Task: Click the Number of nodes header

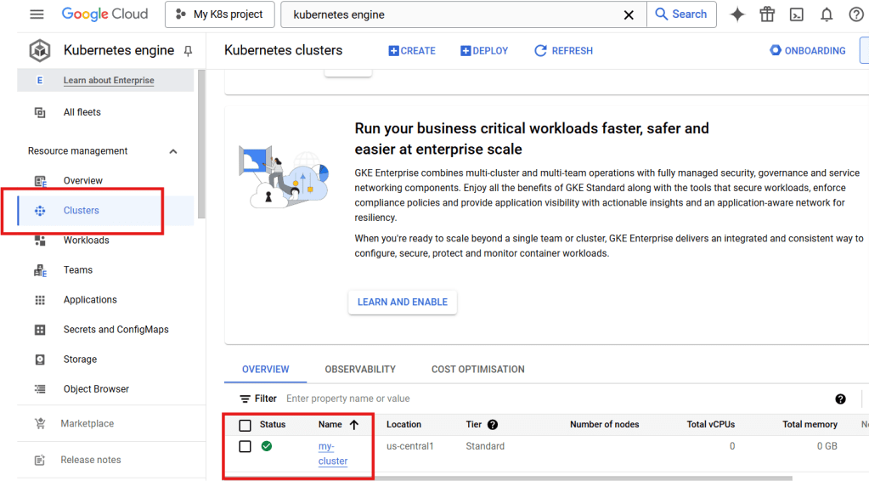Action: point(604,424)
